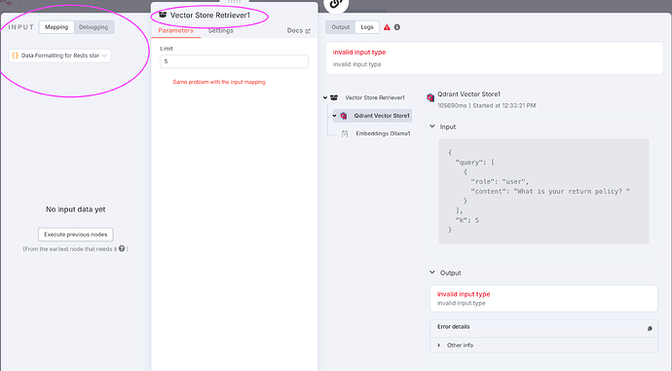Click the red error warning triangle icon
This screenshot has height=371, width=672.
click(387, 27)
